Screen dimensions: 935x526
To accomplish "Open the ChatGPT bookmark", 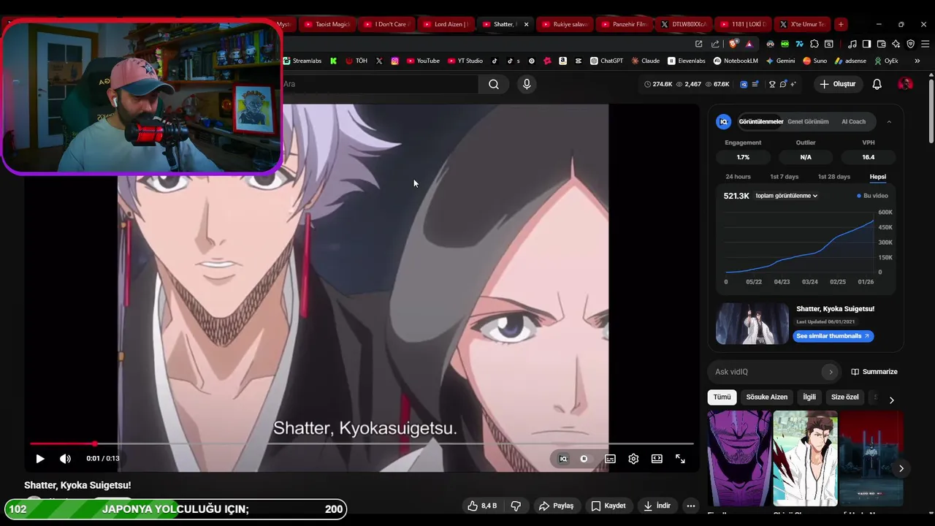I will coord(606,61).
